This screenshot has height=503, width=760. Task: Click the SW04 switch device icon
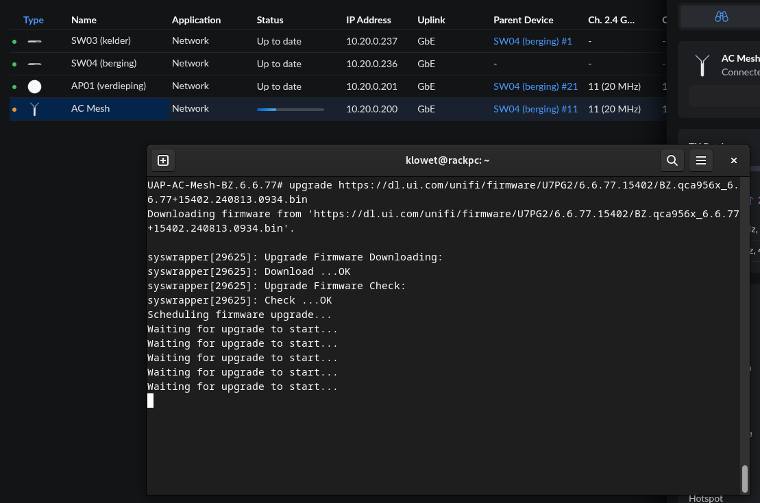(34, 64)
